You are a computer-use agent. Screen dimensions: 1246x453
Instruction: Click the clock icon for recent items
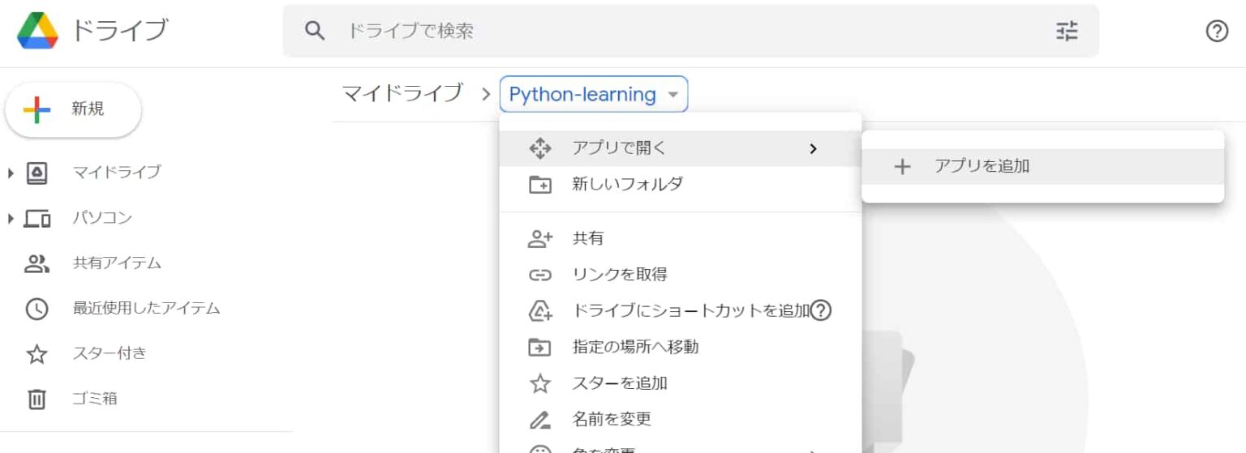[x=37, y=309]
